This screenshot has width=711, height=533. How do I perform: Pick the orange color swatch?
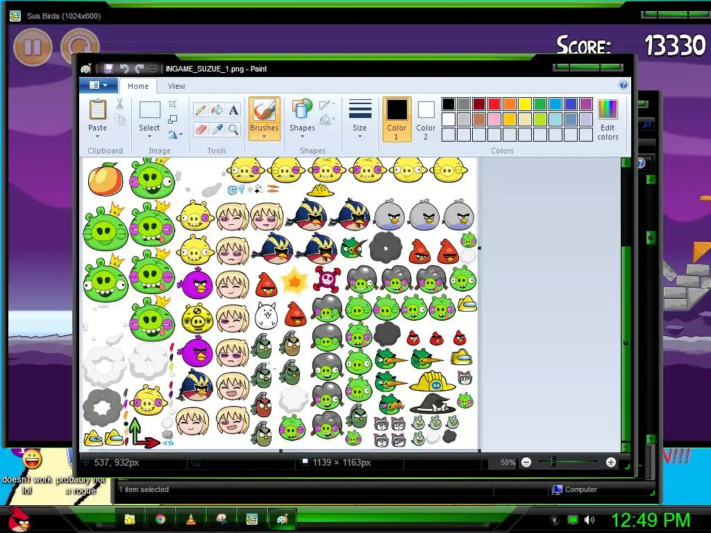(509, 104)
